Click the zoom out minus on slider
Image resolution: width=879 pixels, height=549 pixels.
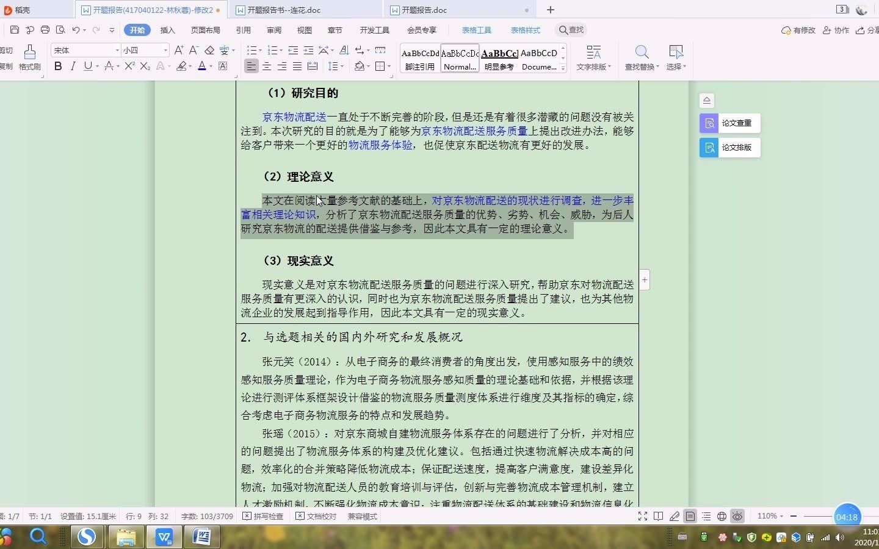coord(793,516)
